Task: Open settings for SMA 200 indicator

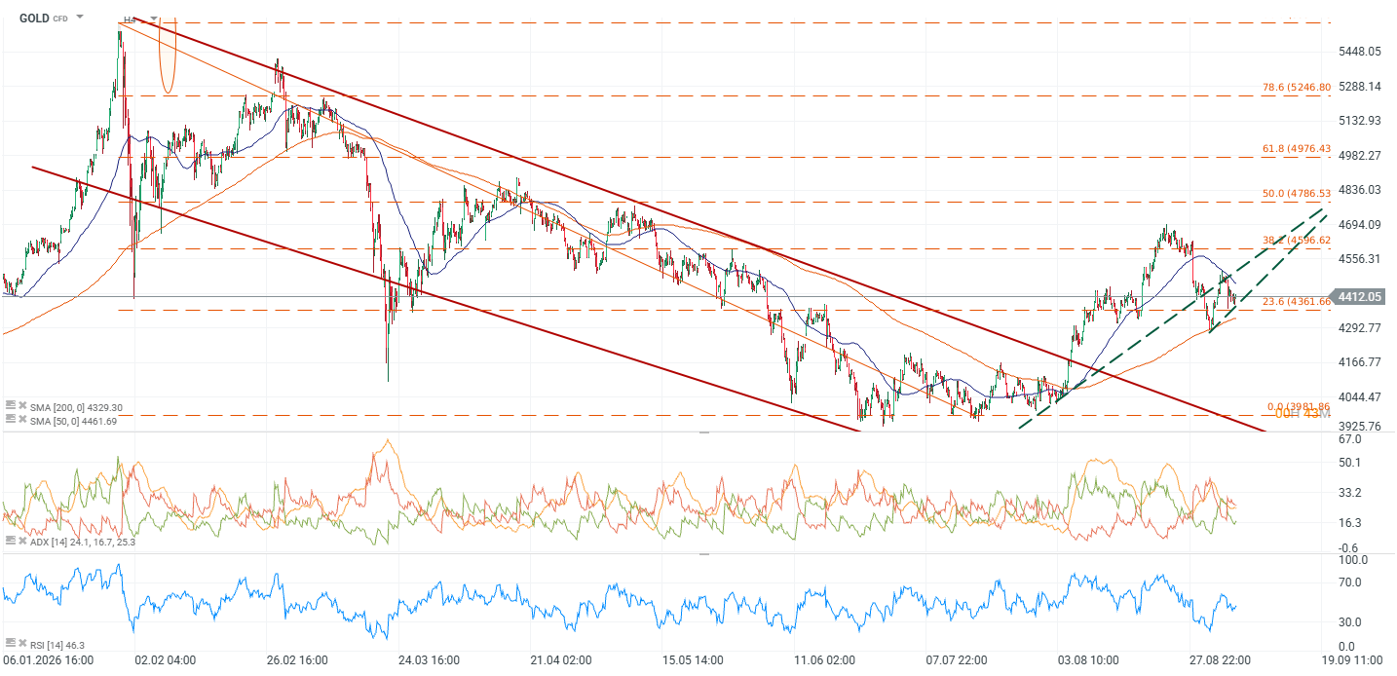Action: point(9,407)
